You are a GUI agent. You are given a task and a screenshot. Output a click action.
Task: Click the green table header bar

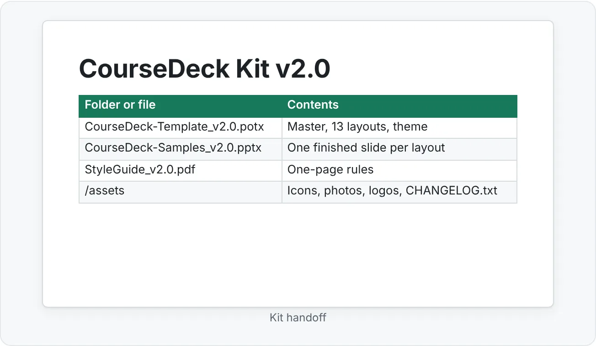click(x=298, y=106)
